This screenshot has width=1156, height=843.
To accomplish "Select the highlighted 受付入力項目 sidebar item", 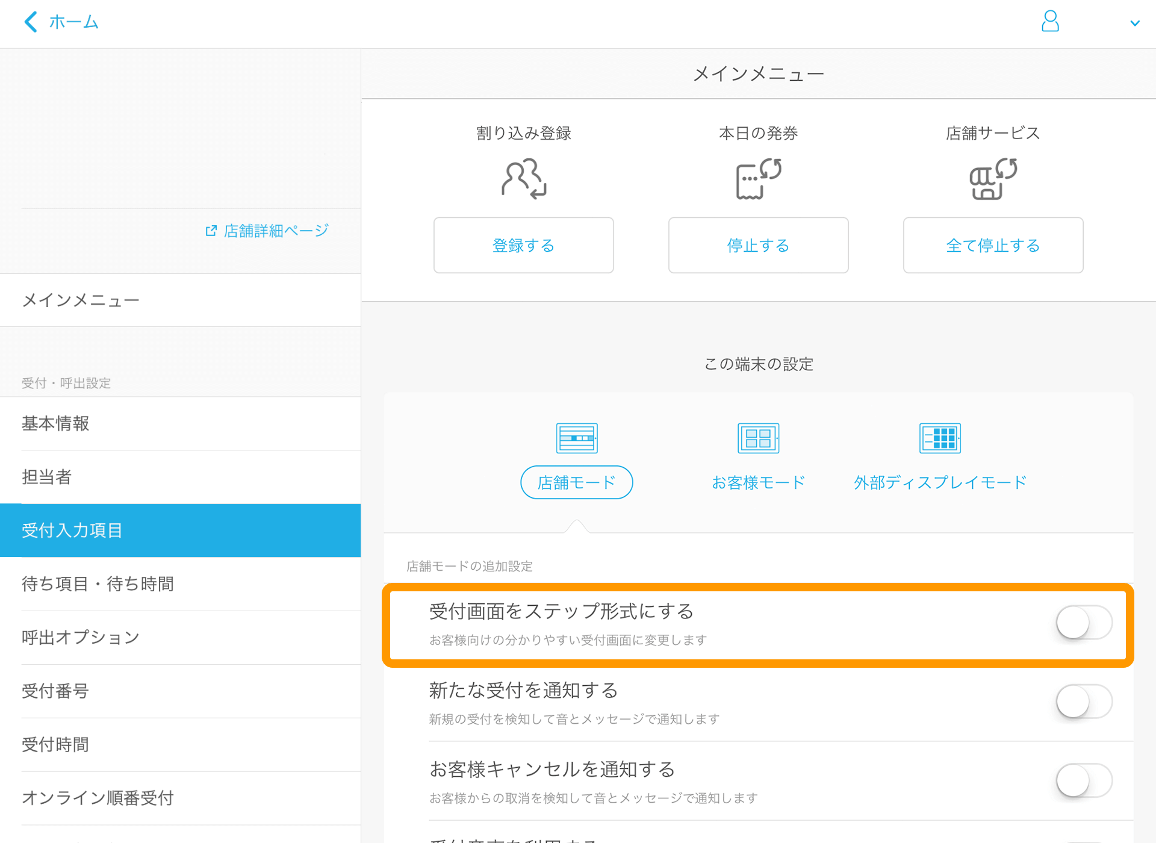I will [x=72, y=530].
